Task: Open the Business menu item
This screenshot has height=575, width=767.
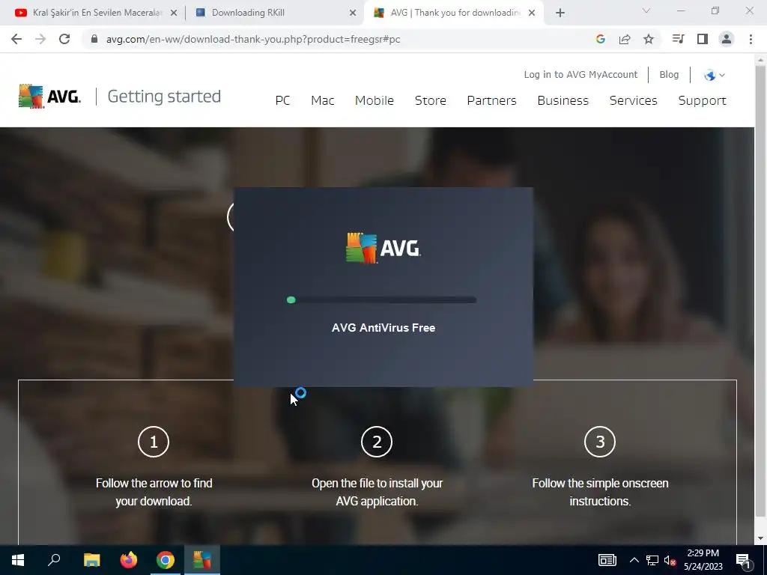Action: tap(563, 100)
